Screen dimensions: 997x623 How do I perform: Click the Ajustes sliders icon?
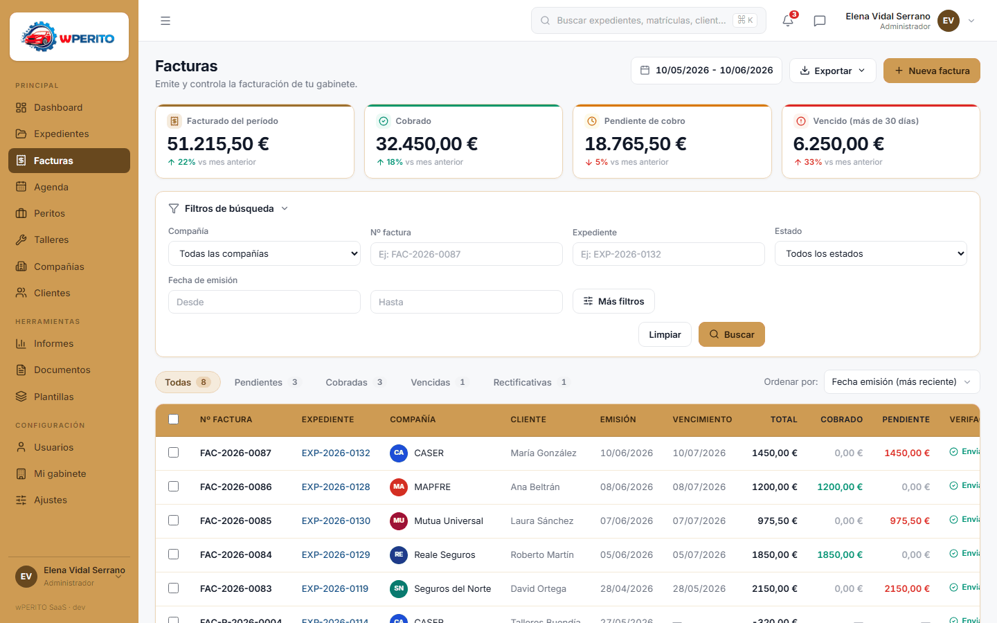21,500
